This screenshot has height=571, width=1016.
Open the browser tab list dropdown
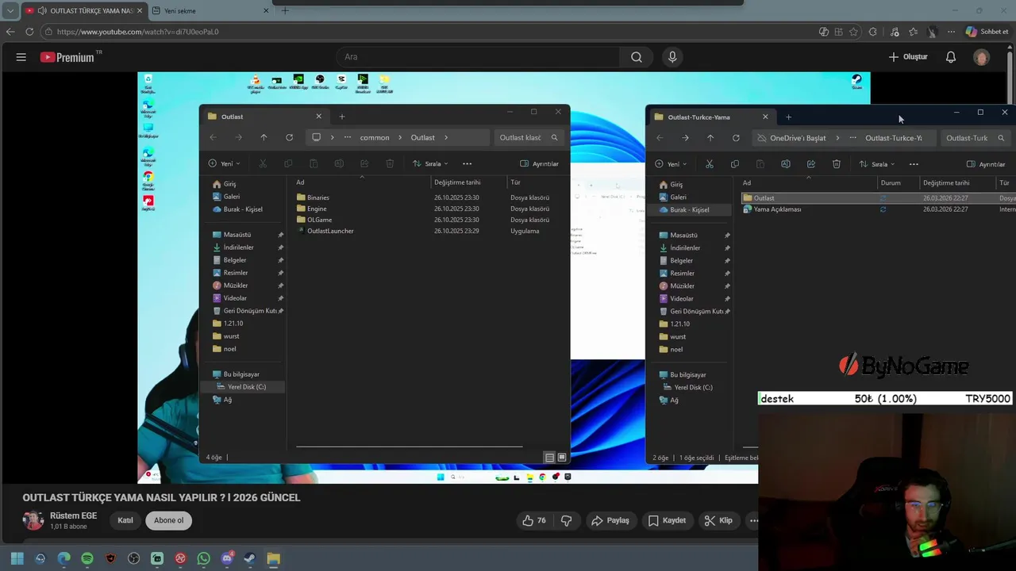[x=10, y=10]
